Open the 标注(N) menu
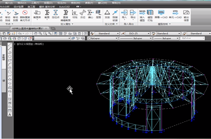 point(62,3)
